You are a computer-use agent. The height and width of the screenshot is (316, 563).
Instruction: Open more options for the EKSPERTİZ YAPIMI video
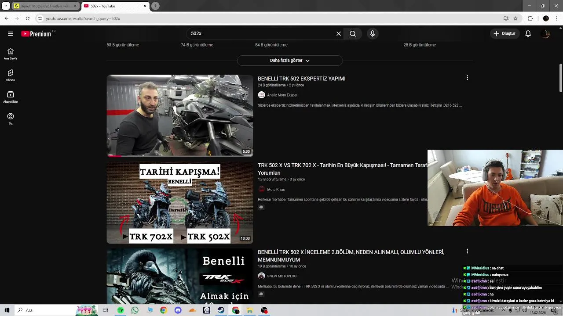pos(467,78)
